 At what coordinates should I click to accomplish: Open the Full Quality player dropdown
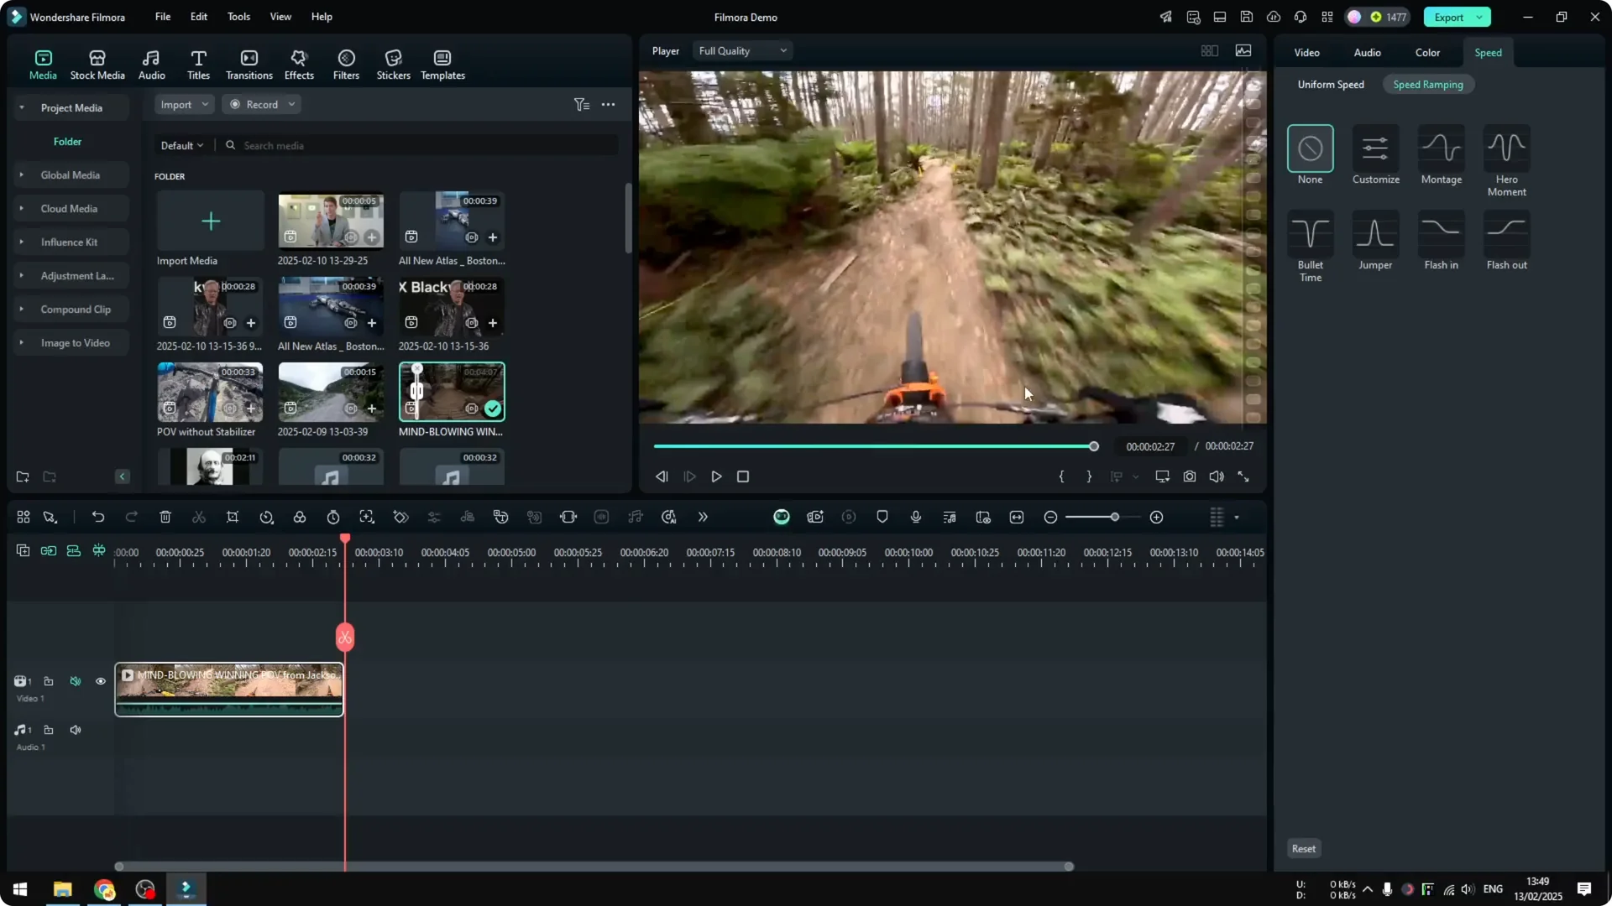click(x=741, y=50)
